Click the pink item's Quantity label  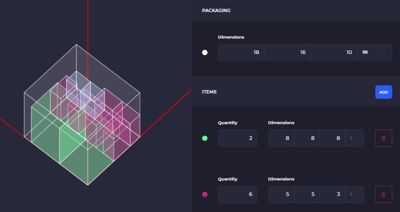[227, 179]
